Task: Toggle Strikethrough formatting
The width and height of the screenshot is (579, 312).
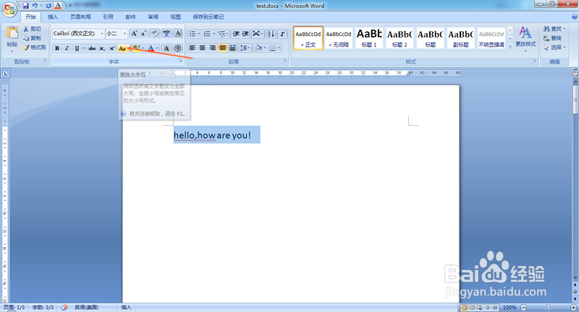Action: (92, 48)
